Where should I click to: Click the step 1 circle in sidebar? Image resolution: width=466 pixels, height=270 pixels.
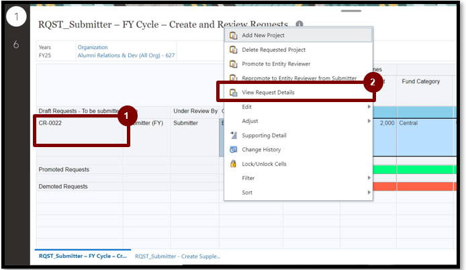click(x=16, y=16)
